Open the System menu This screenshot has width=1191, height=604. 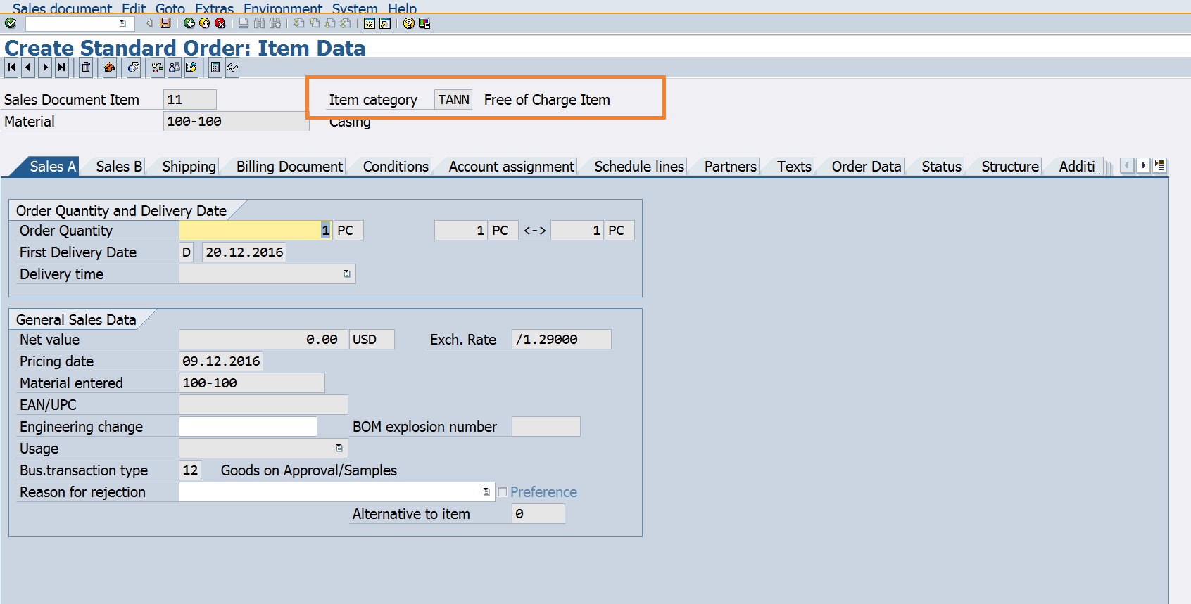[355, 8]
